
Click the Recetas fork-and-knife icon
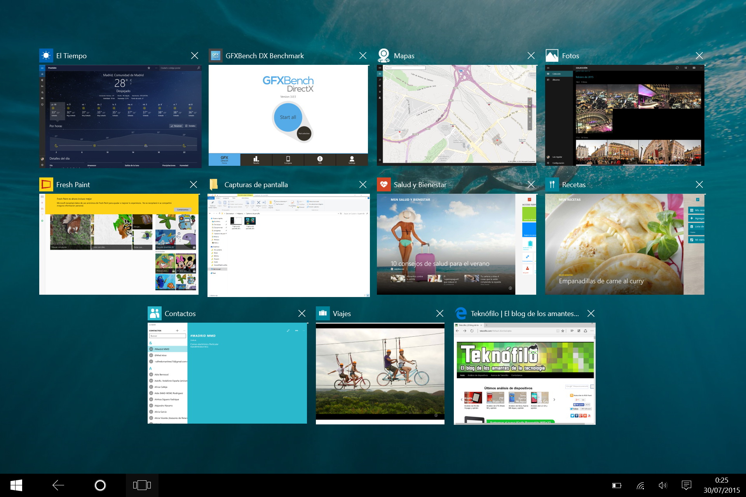(x=552, y=184)
